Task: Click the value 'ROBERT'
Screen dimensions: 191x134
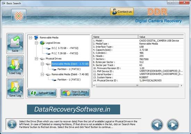Action: [x=144, y=77]
